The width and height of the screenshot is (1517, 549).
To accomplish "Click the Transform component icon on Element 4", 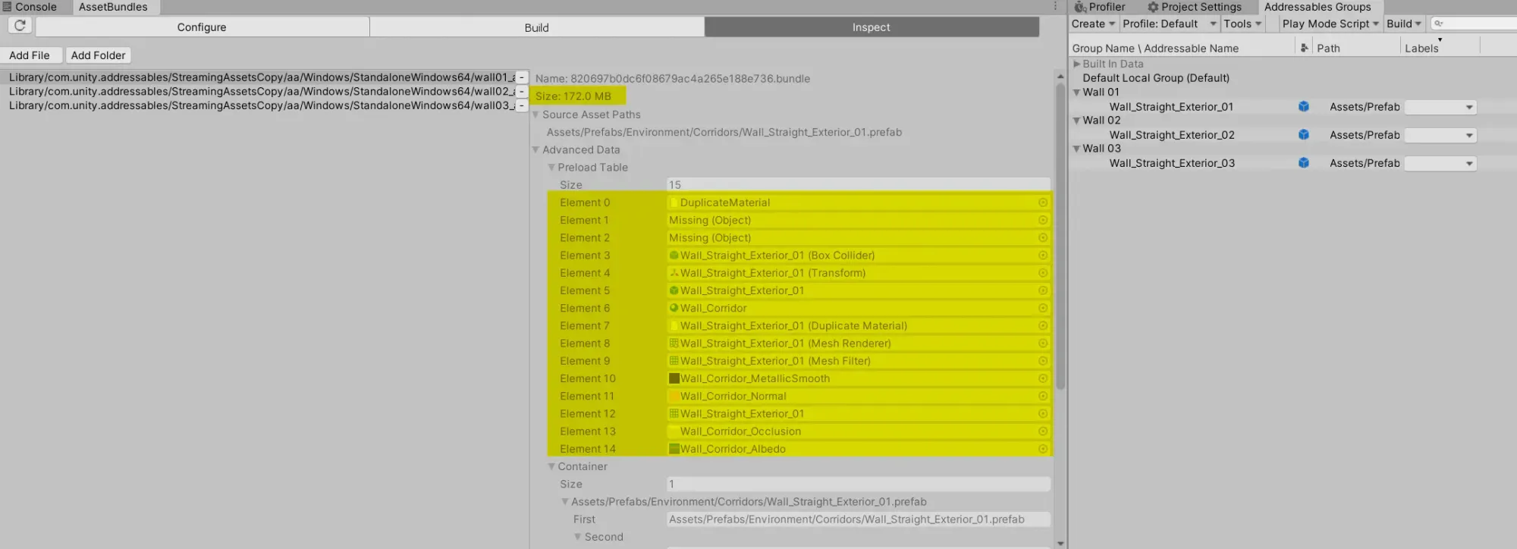I will point(674,273).
